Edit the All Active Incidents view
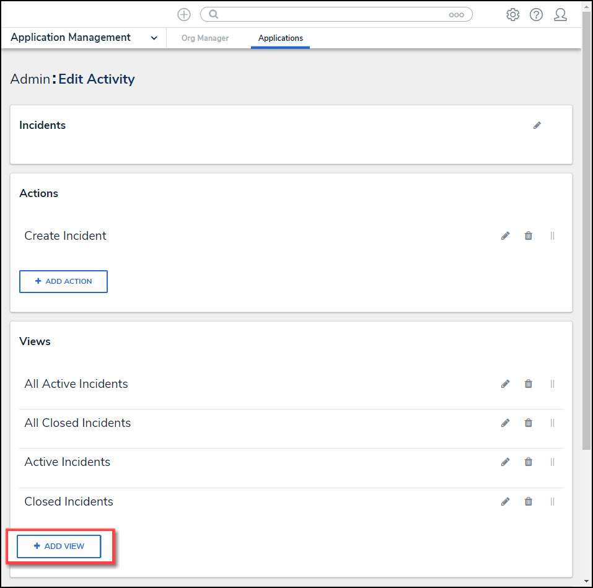 [506, 384]
